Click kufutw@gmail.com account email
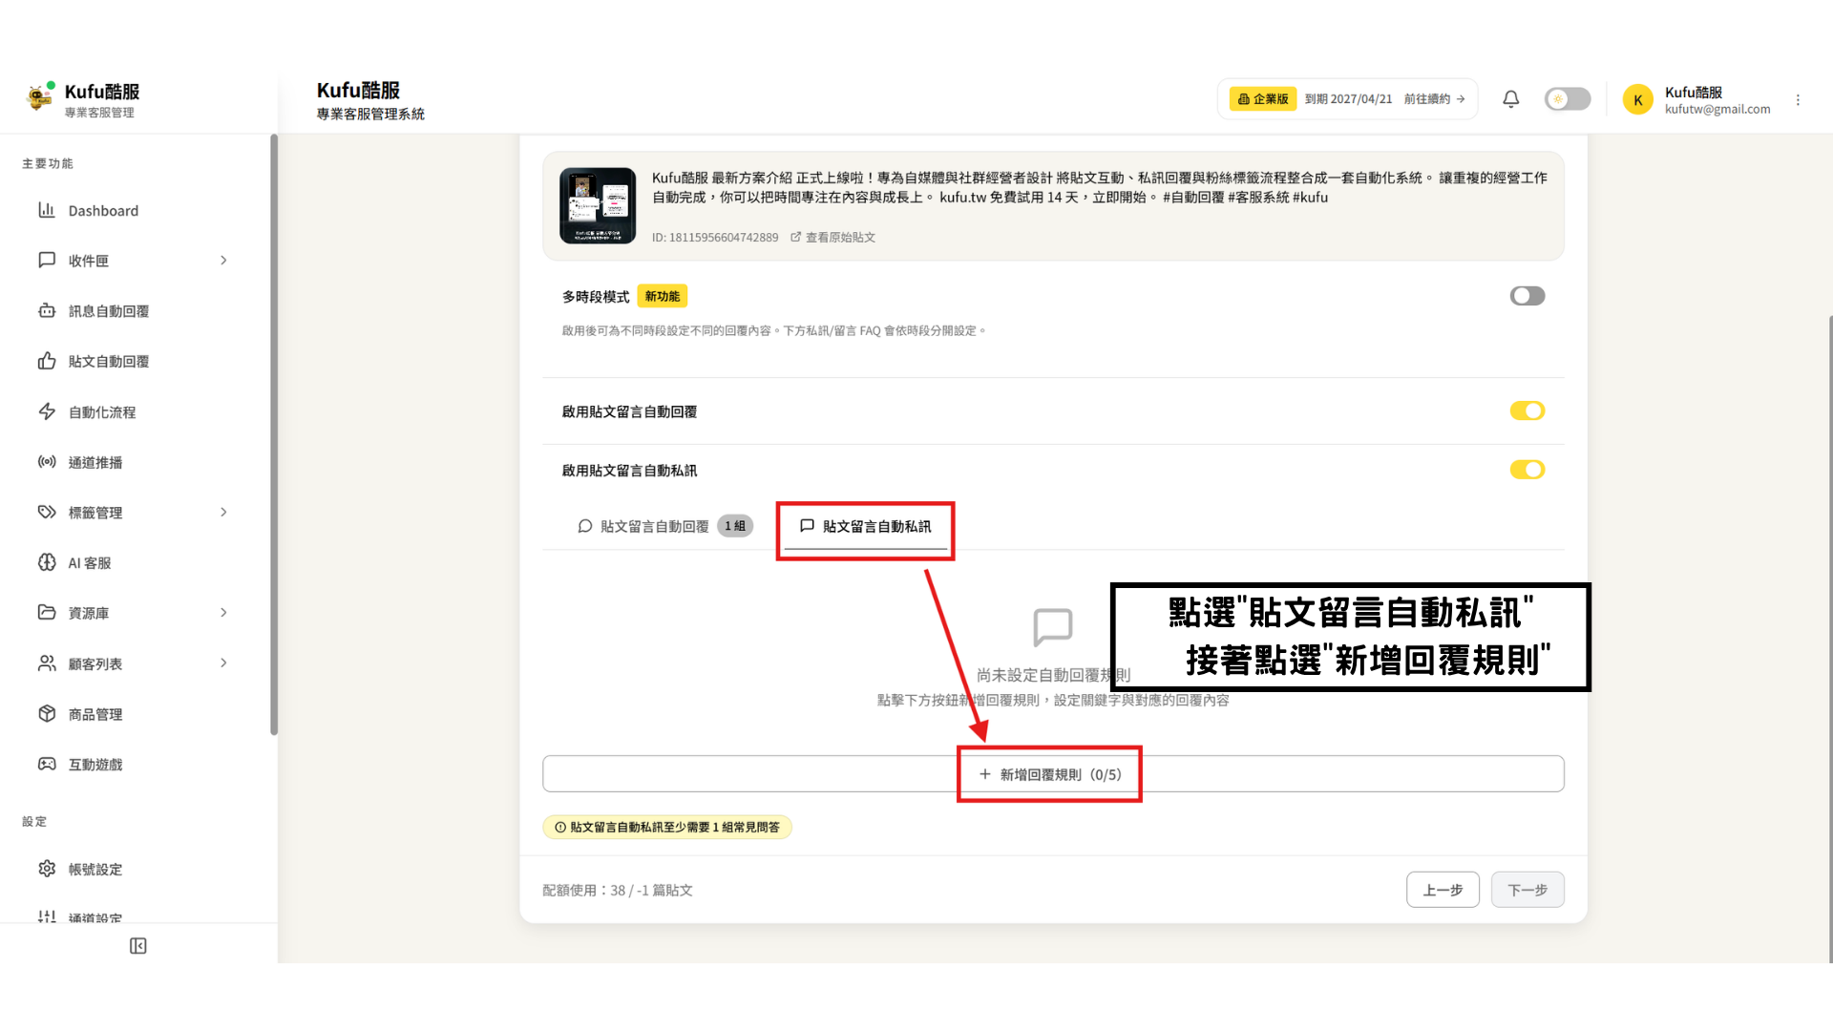 coord(1717,109)
